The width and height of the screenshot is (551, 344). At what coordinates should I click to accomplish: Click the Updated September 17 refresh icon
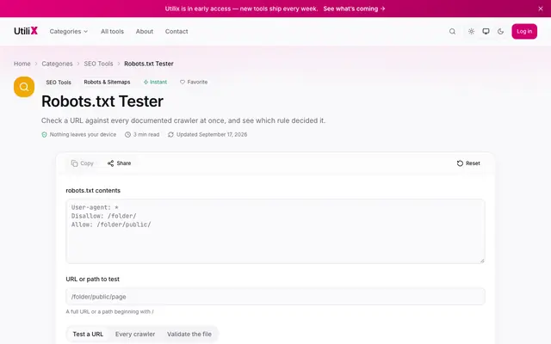click(170, 134)
